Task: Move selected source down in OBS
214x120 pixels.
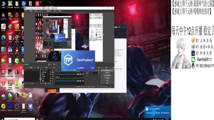Action: click(x=51, y=83)
